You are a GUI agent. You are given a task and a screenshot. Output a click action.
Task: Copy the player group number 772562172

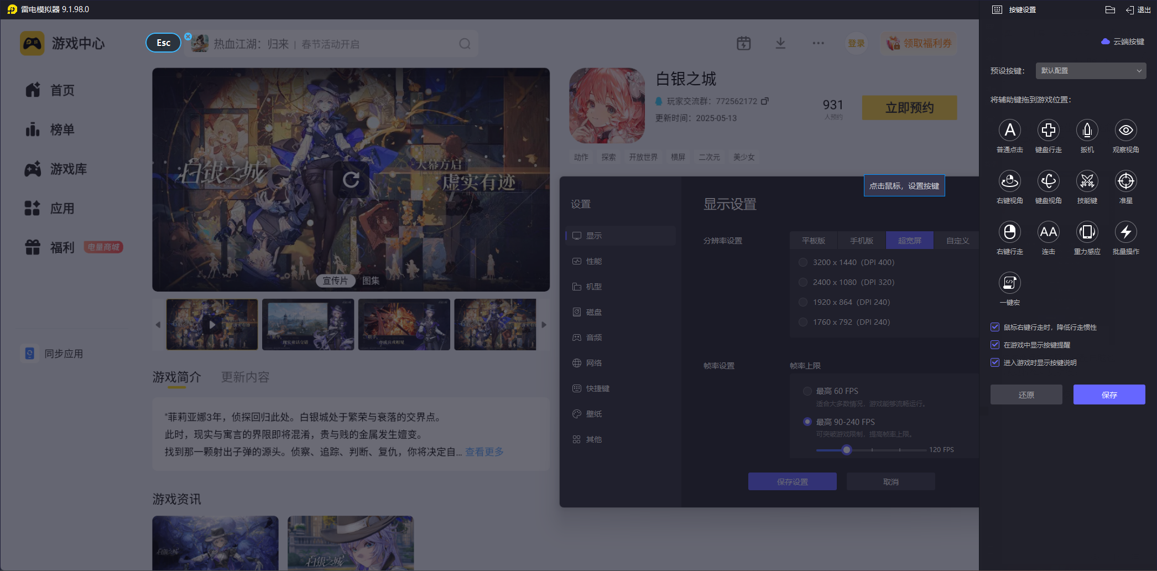765,101
